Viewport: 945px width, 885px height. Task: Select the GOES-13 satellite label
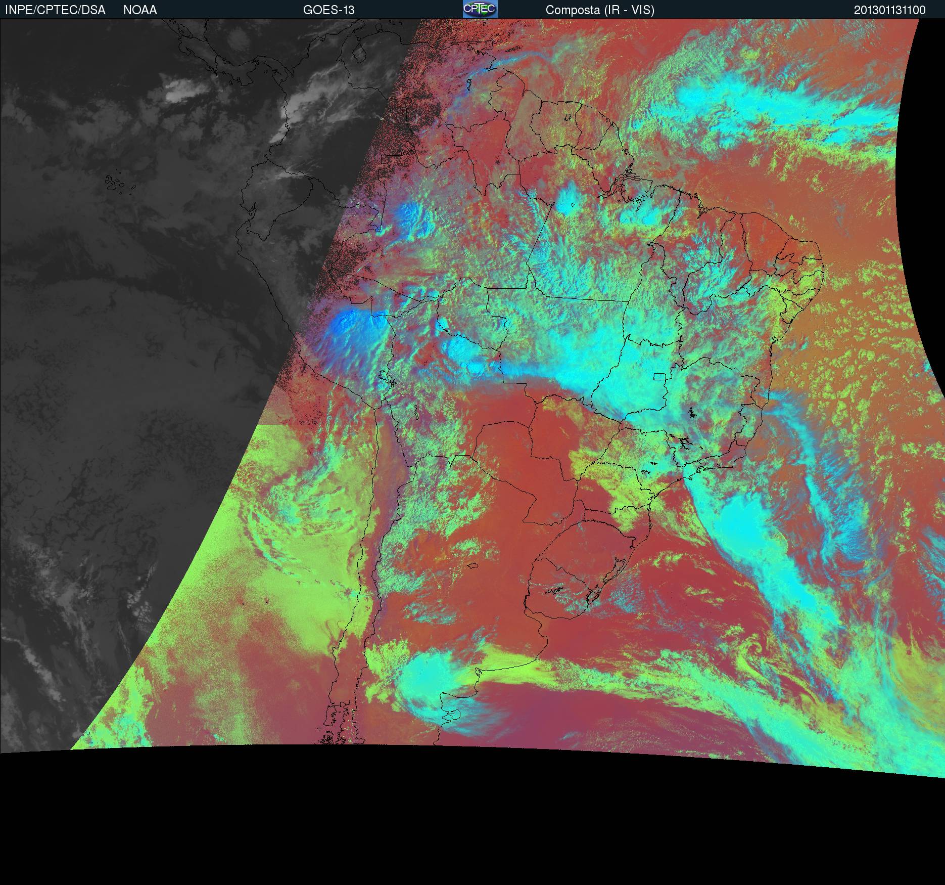tap(328, 10)
